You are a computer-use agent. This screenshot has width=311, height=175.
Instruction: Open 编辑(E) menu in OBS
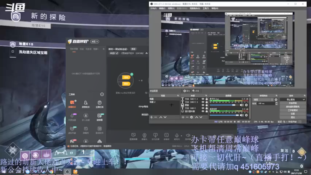click(162, 8)
